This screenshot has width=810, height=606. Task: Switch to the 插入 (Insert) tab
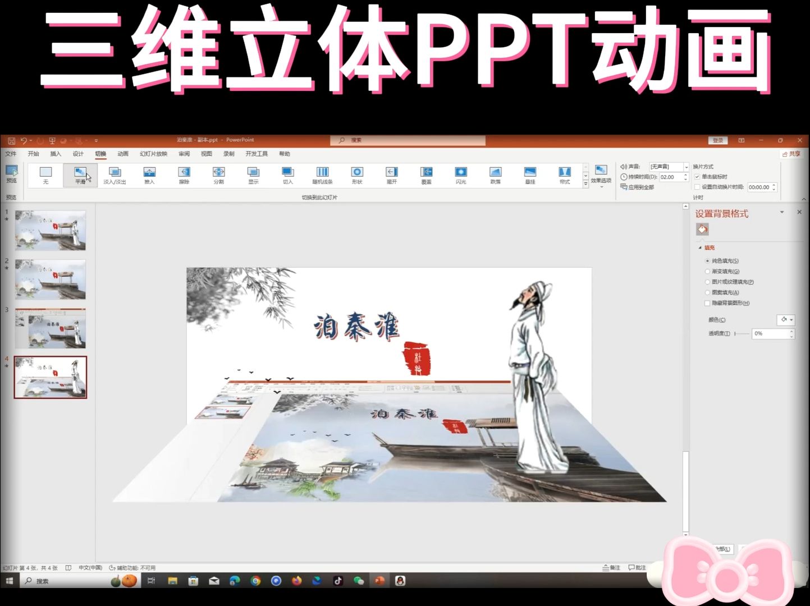coord(56,154)
